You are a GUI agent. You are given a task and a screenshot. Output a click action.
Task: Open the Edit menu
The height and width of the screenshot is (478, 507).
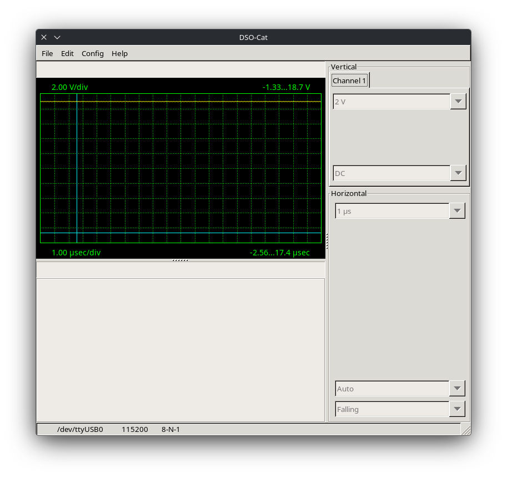click(67, 54)
